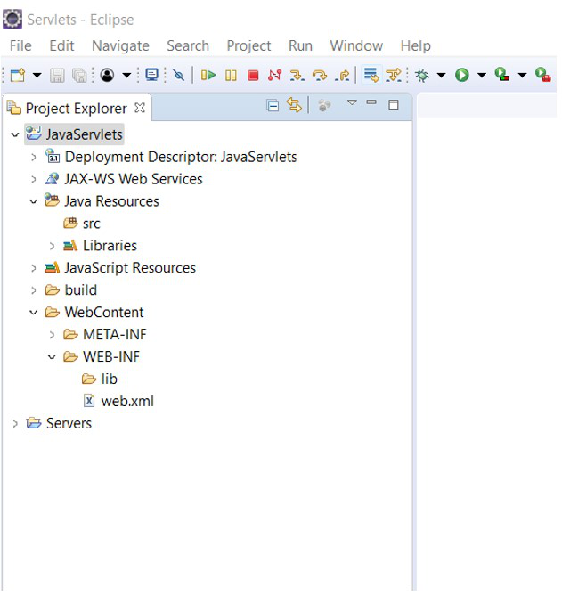This screenshot has height=595, width=562.
Task: Open the Edit menu
Action: tap(61, 45)
